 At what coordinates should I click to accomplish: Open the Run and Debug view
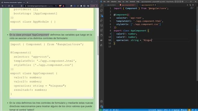coord(101,20)
